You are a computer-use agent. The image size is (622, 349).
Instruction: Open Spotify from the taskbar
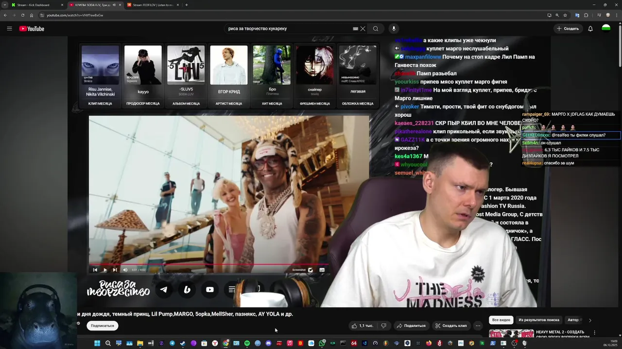[x=247, y=343]
